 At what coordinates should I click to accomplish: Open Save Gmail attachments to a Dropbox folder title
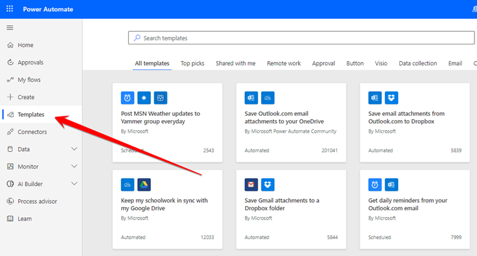pos(282,204)
